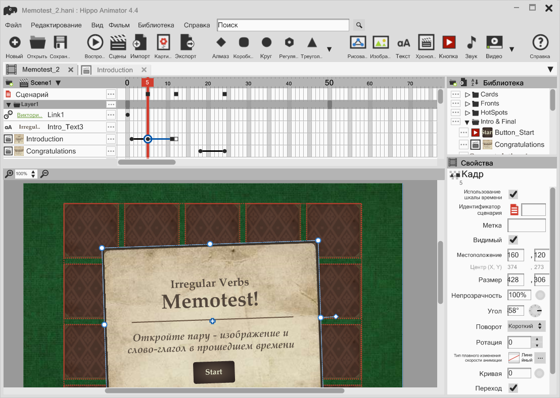Click the add layer icon beside Scene1
560x398 pixels.
pos(9,83)
